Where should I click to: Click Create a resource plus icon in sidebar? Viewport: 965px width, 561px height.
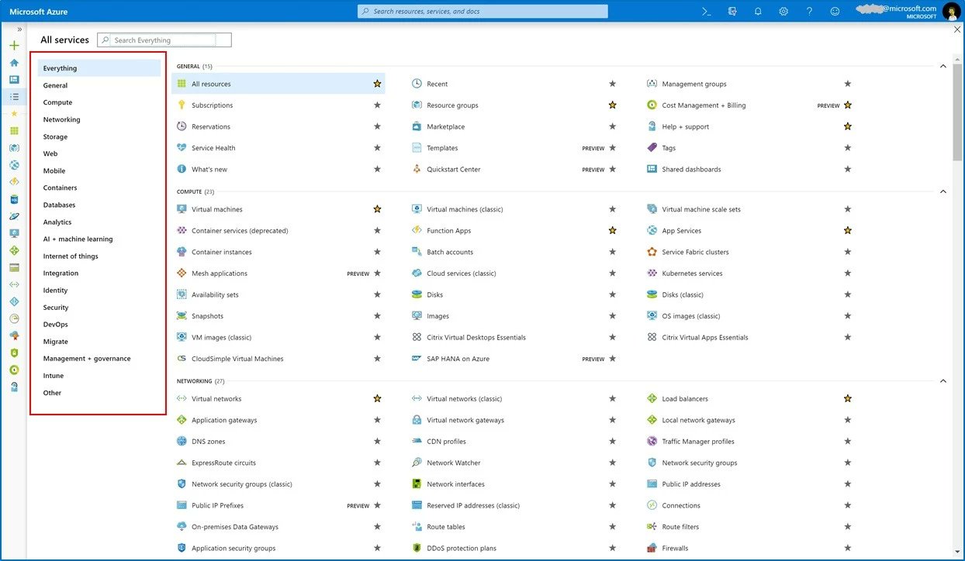tap(14, 46)
